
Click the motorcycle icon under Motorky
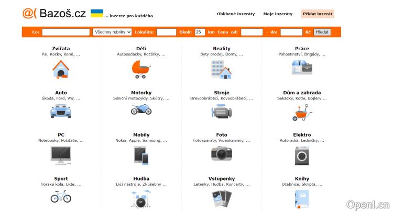pyautogui.click(x=141, y=110)
